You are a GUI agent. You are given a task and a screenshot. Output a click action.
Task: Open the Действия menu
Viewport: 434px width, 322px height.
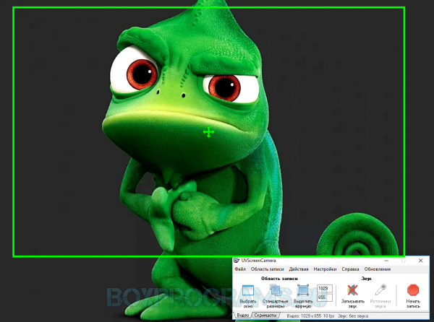pos(299,269)
